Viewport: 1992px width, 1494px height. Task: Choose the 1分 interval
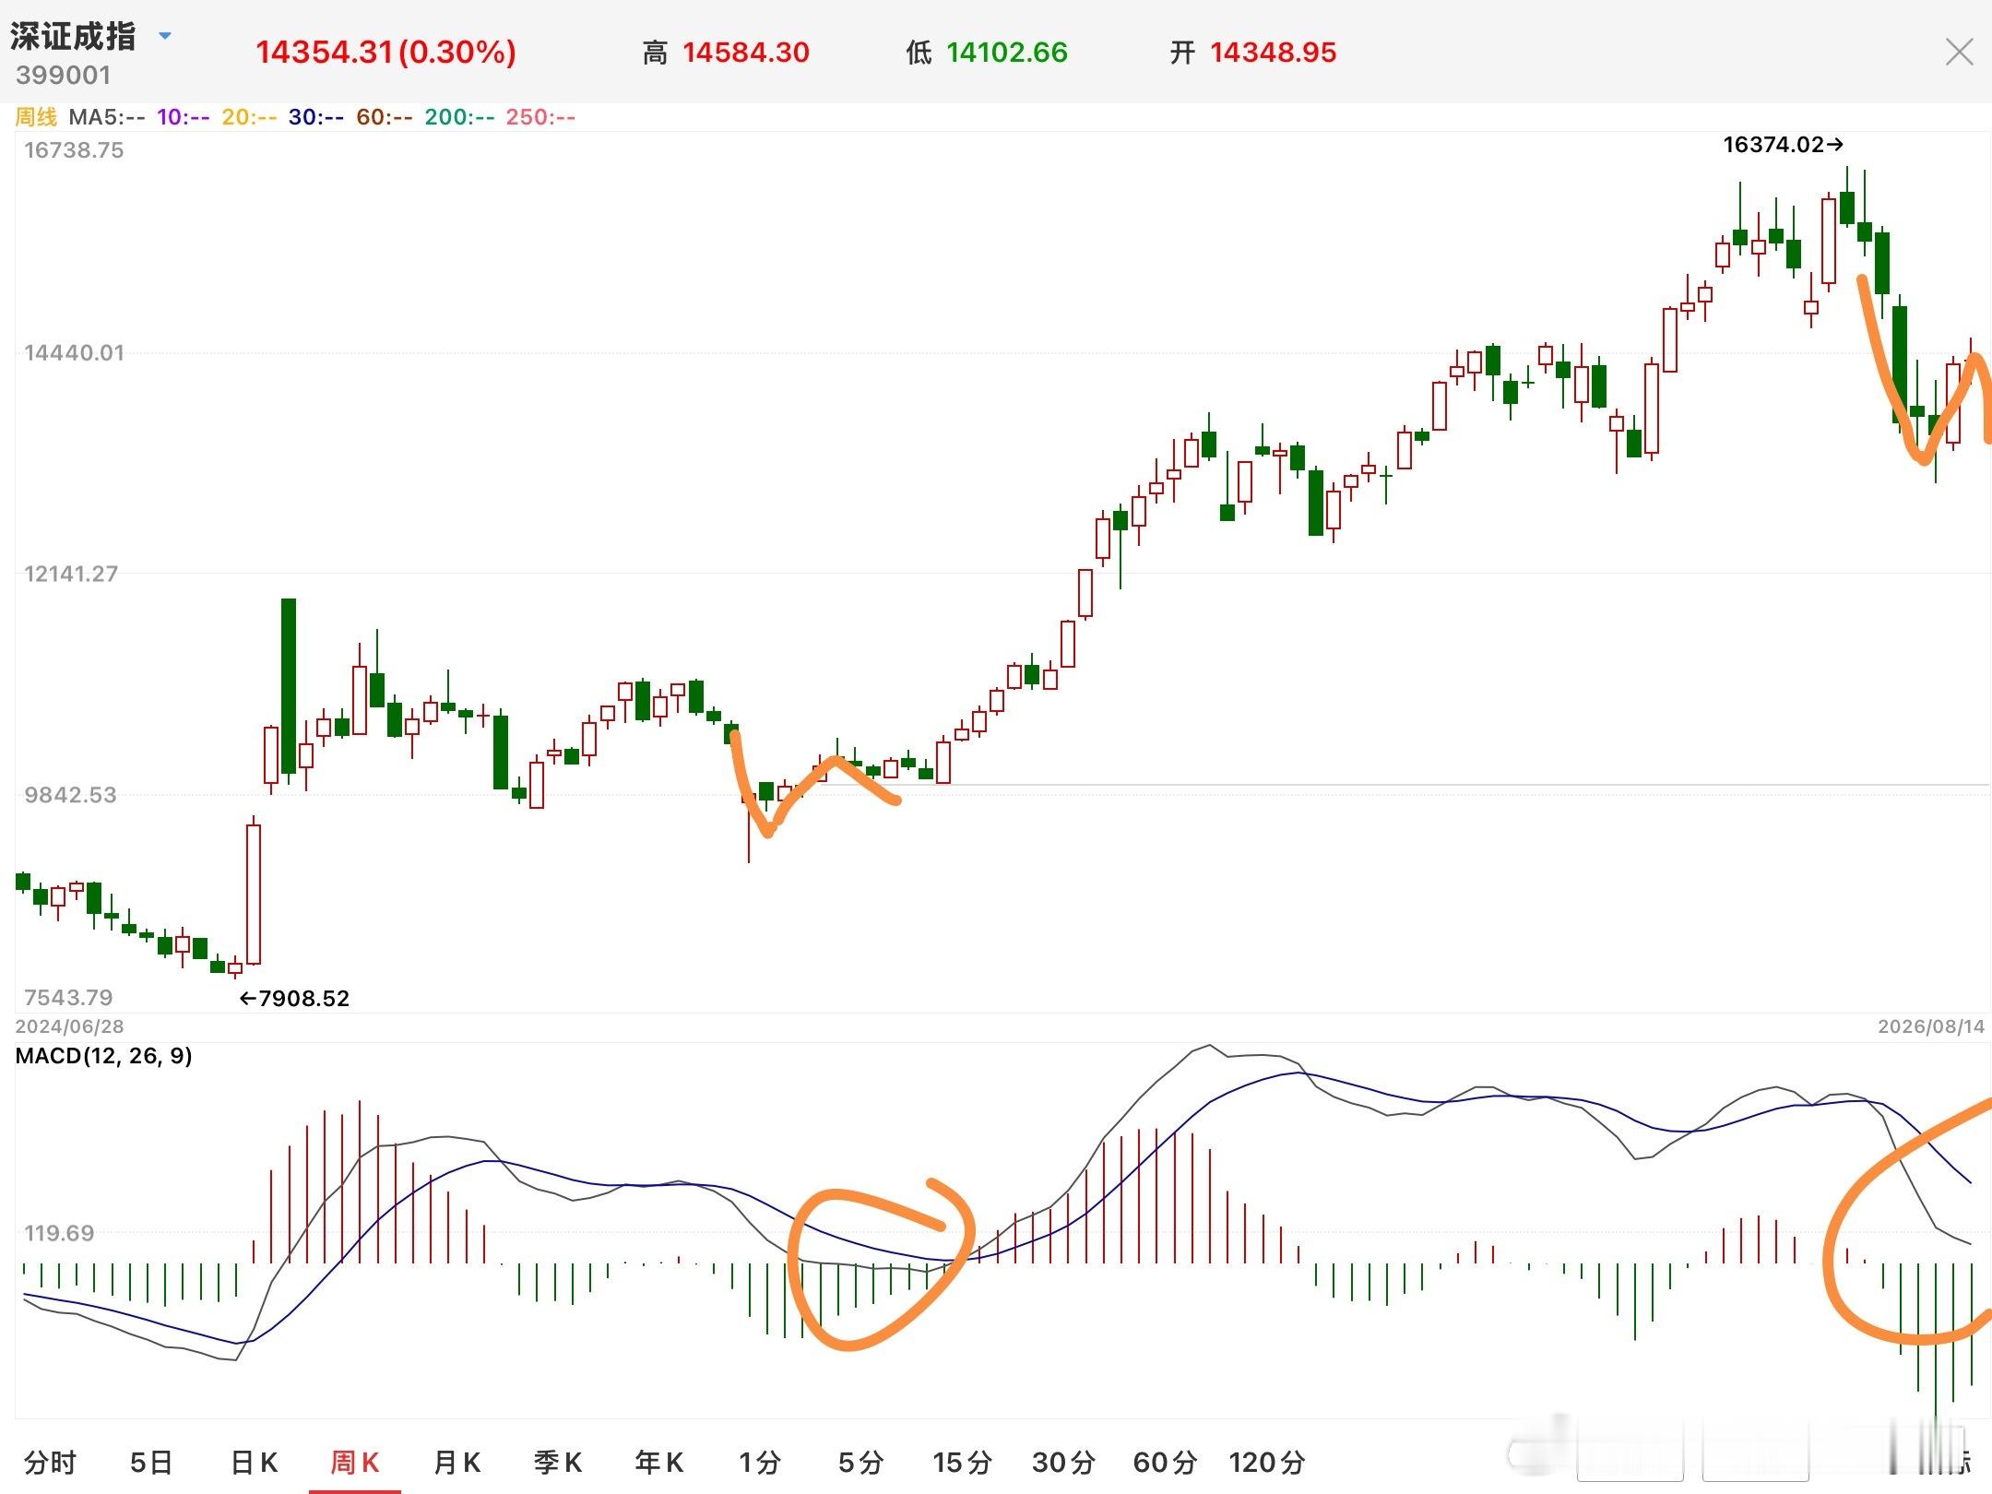click(x=760, y=1462)
